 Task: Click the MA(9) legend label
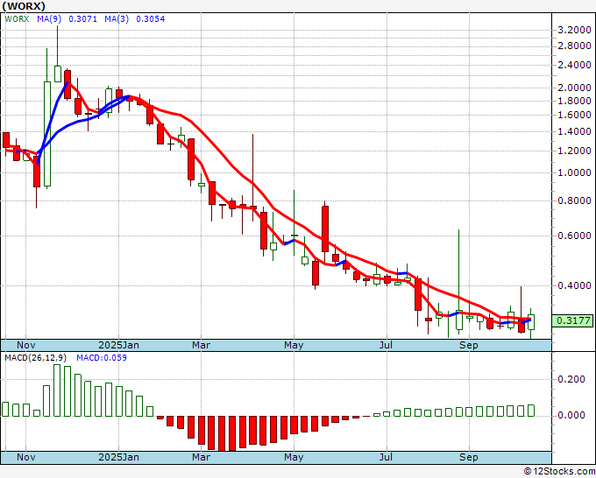pyautogui.click(x=49, y=19)
